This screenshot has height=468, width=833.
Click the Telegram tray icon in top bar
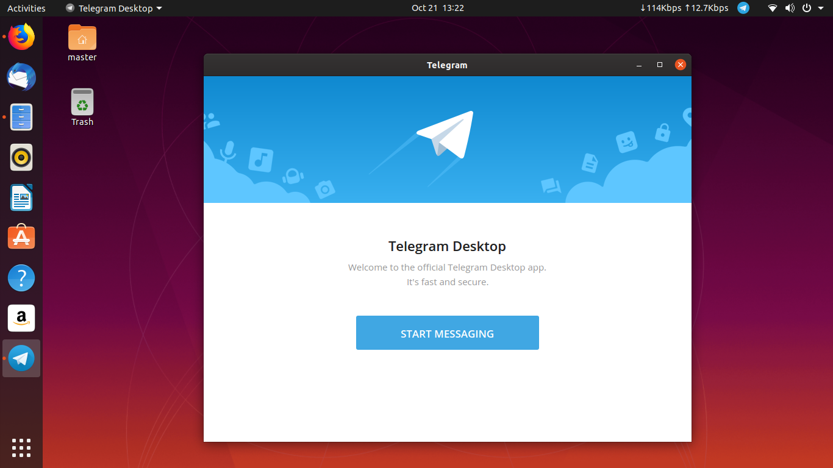743,8
